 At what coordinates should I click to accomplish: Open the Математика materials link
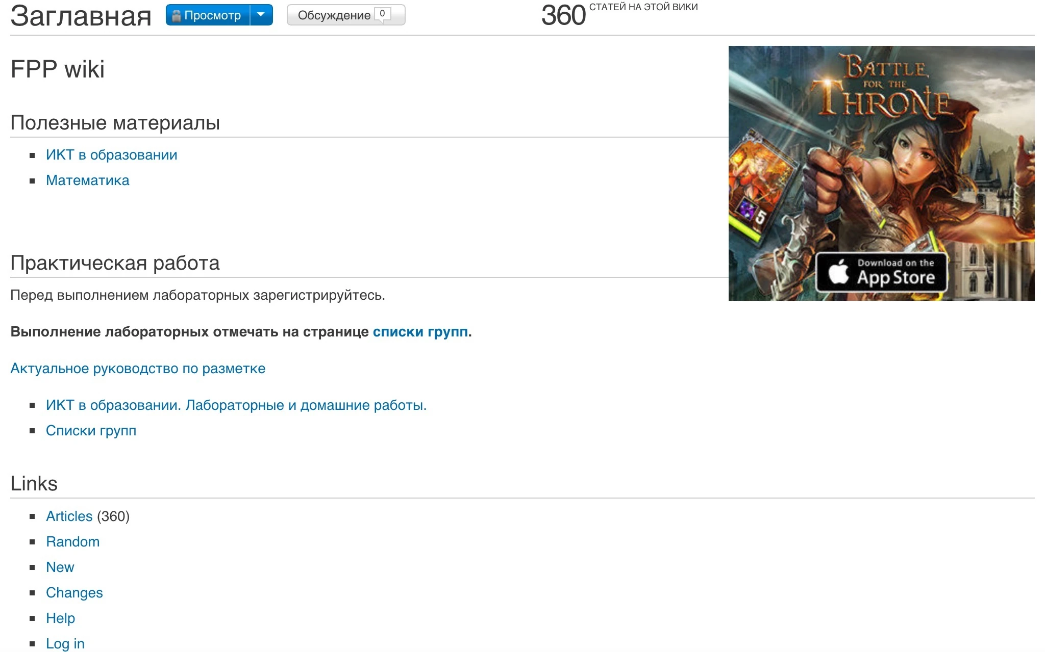pos(87,180)
